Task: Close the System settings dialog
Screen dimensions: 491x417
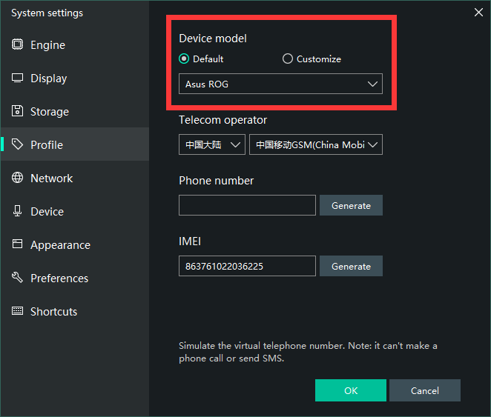Action: click(478, 11)
